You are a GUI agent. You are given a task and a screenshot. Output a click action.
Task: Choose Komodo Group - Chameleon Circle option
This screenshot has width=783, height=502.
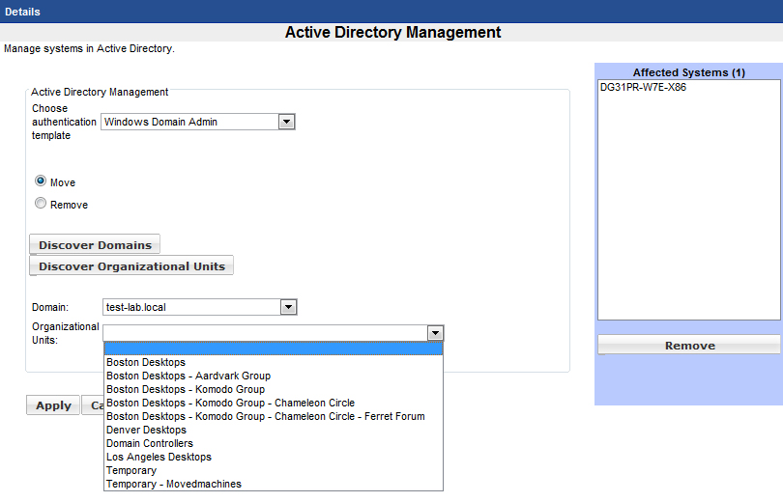click(230, 403)
